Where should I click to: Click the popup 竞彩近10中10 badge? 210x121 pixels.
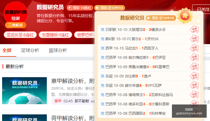(x=161, y=18)
